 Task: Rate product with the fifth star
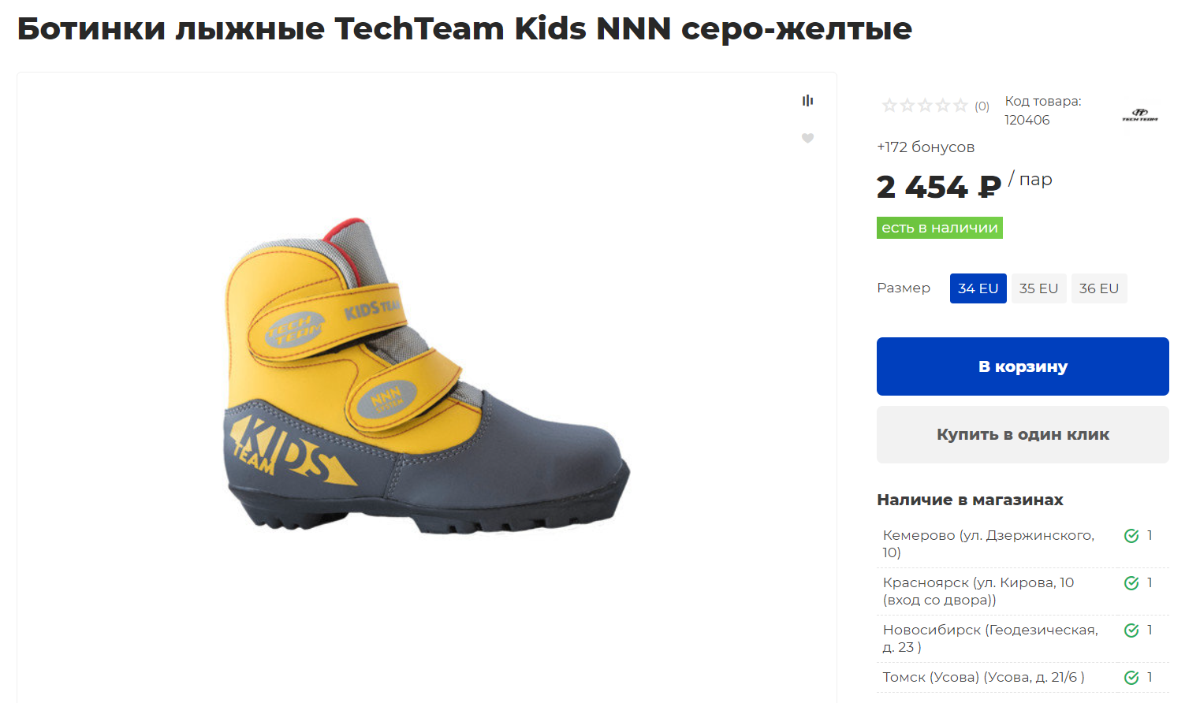coord(960,106)
